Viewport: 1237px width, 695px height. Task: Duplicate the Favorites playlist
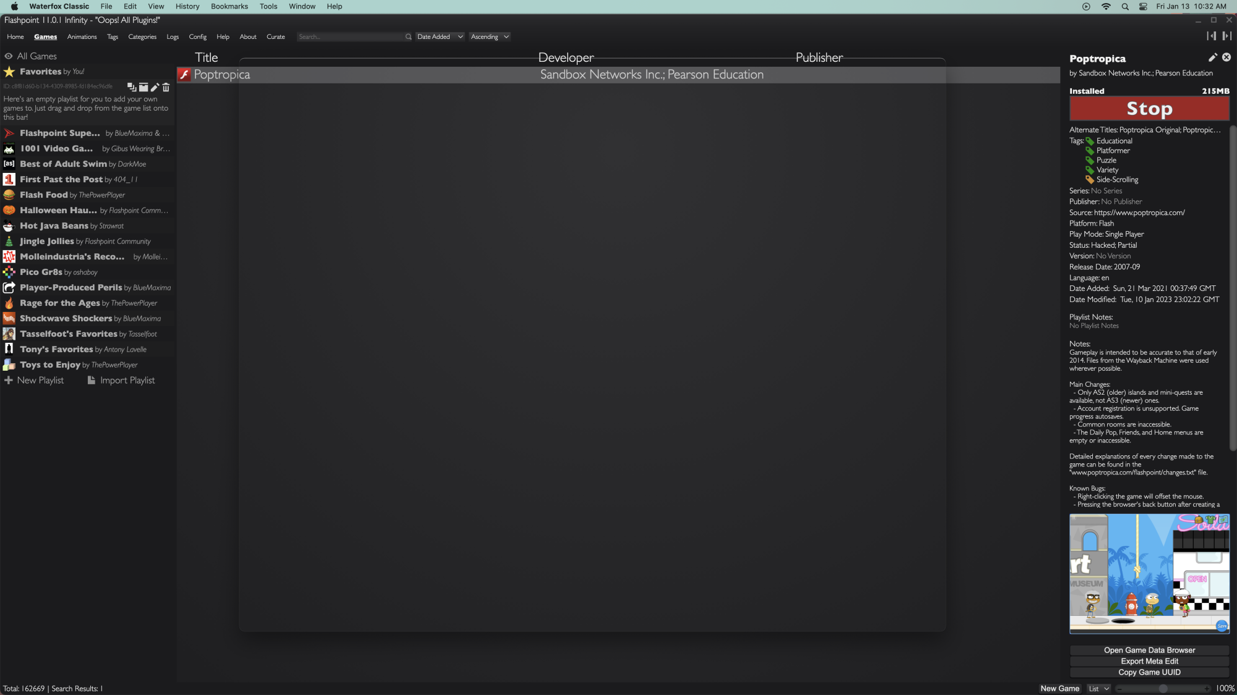131,87
